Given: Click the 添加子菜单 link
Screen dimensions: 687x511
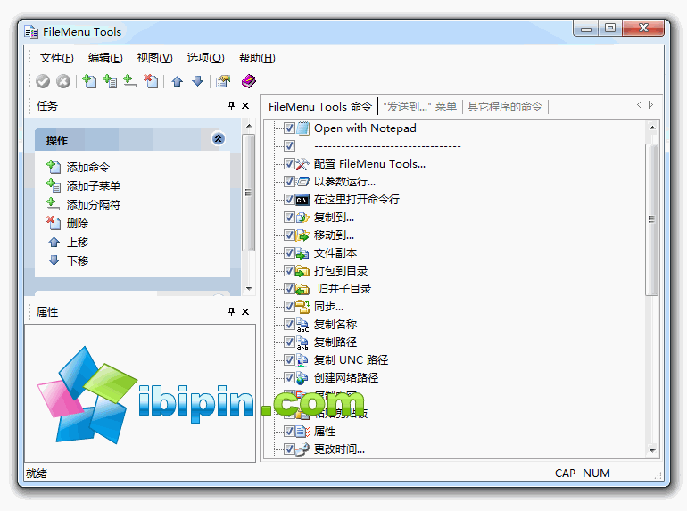Looking at the screenshot, I should pyautogui.click(x=94, y=186).
